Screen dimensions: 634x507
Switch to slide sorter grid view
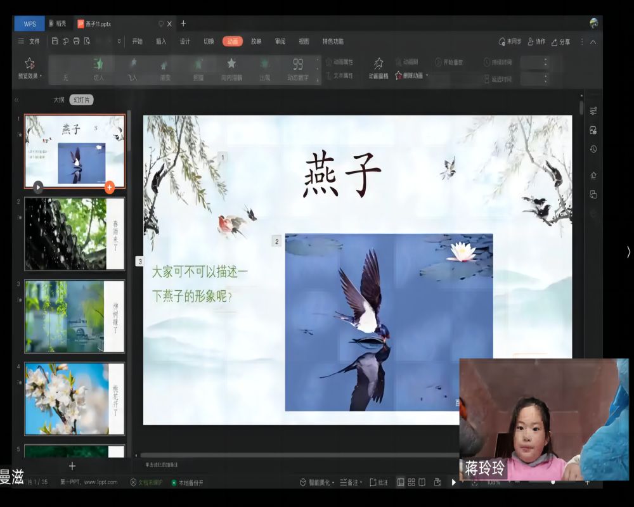[x=411, y=482]
